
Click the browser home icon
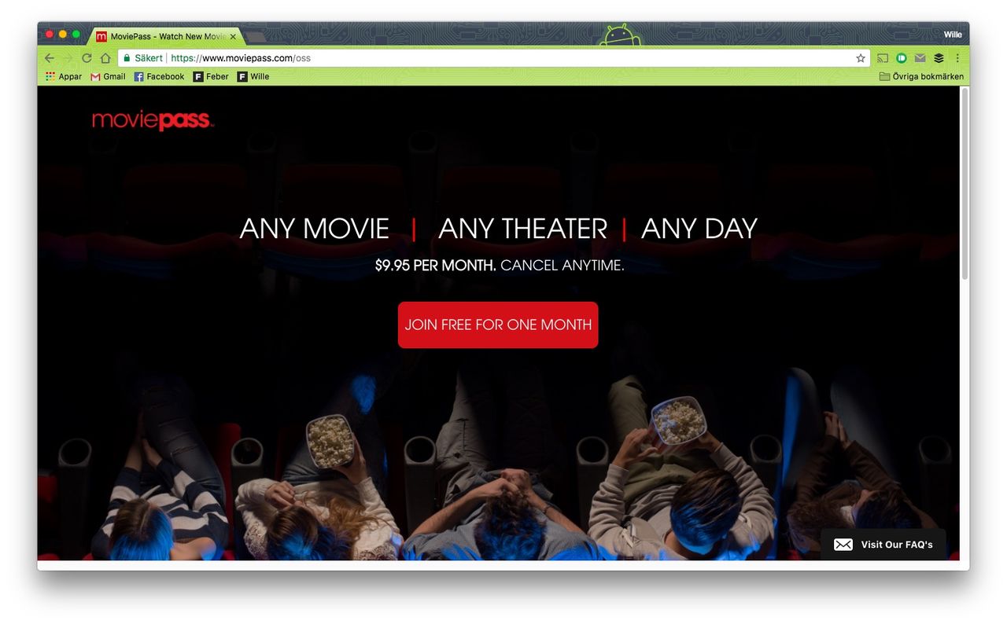coord(105,58)
